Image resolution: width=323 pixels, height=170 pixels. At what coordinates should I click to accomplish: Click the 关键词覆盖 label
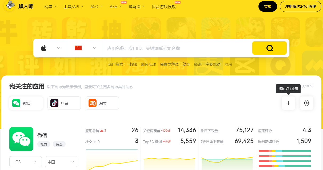tap(151, 131)
